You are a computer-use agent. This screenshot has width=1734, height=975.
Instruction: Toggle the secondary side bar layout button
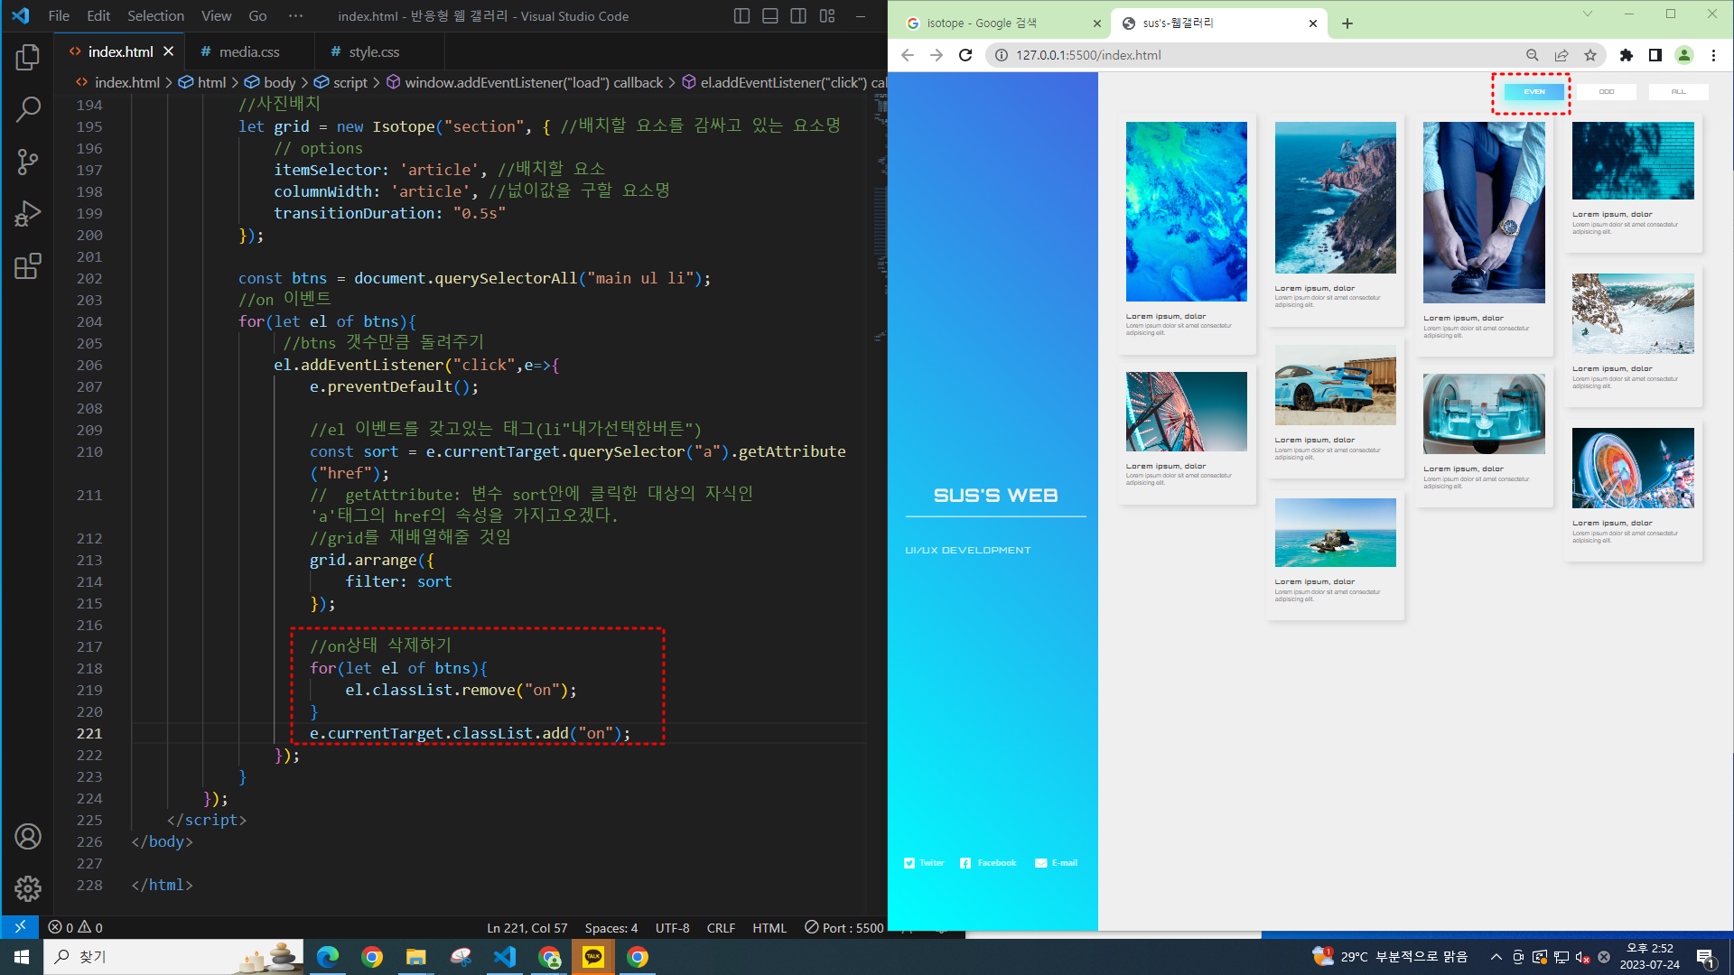[x=798, y=16]
